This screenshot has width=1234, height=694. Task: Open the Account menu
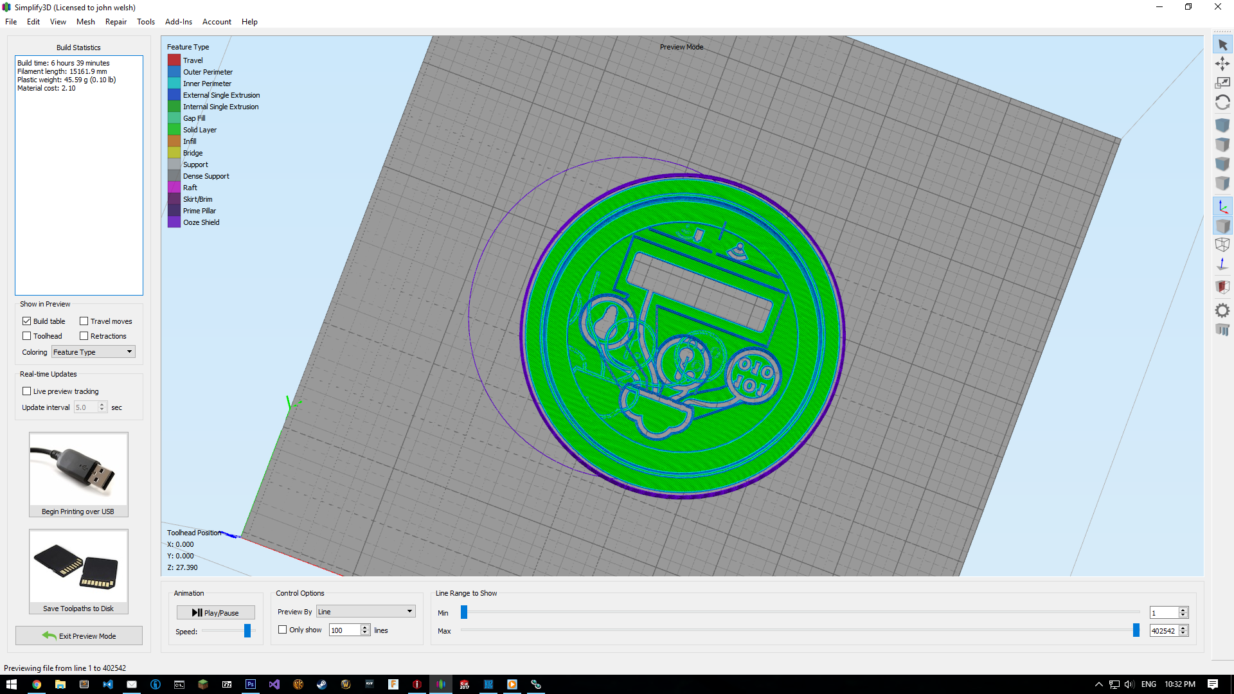[217, 22]
